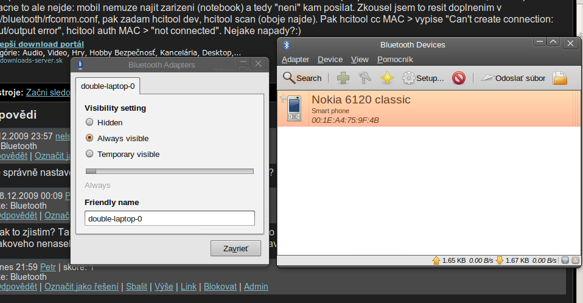Click the tan signal status bar icon
This screenshot has width=583, height=303.
point(576,260)
